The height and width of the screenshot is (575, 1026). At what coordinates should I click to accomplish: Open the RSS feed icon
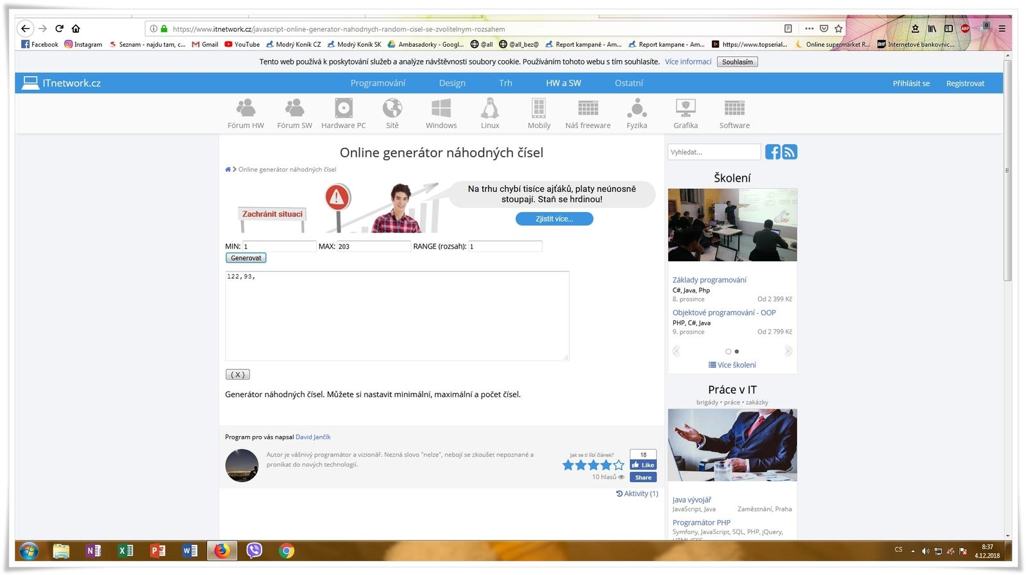click(x=790, y=152)
